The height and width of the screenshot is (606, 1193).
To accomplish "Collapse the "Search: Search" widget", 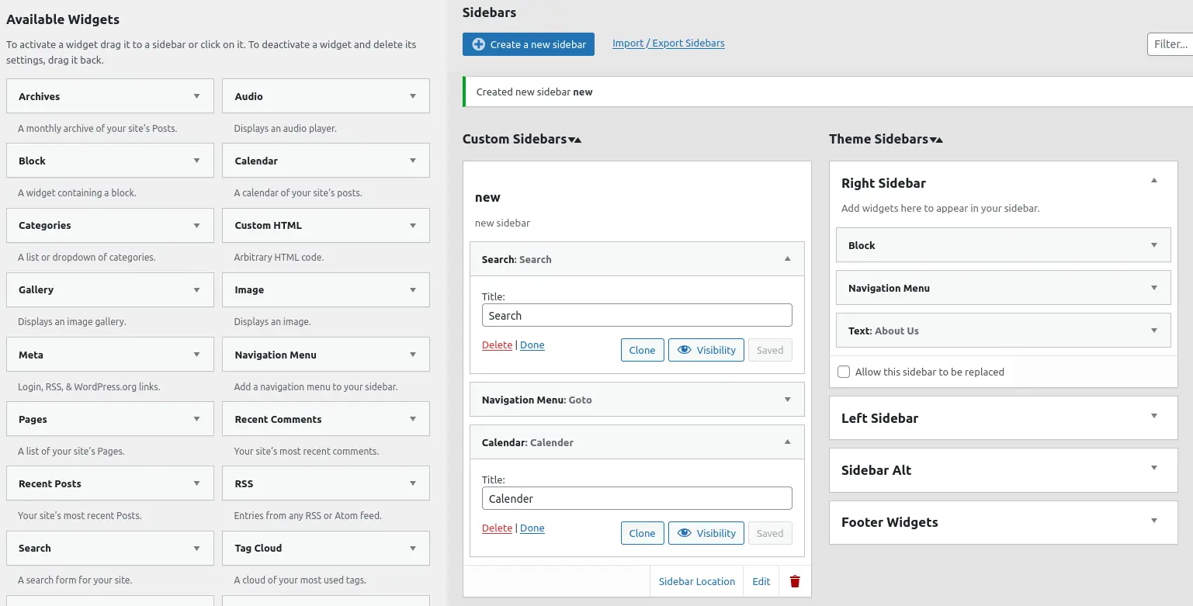I will [788, 258].
